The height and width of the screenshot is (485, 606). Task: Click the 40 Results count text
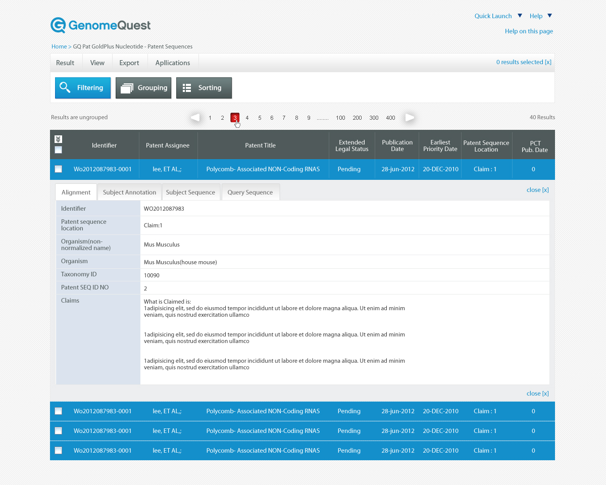tap(542, 117)
